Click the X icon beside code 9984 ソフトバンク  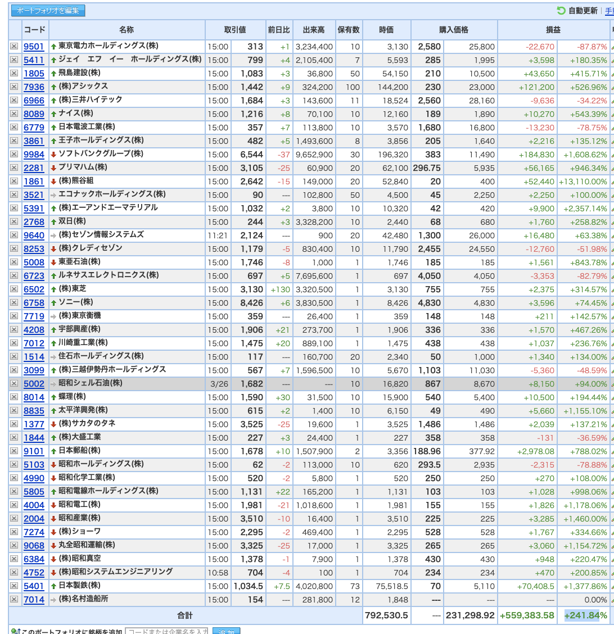point(14,154)
